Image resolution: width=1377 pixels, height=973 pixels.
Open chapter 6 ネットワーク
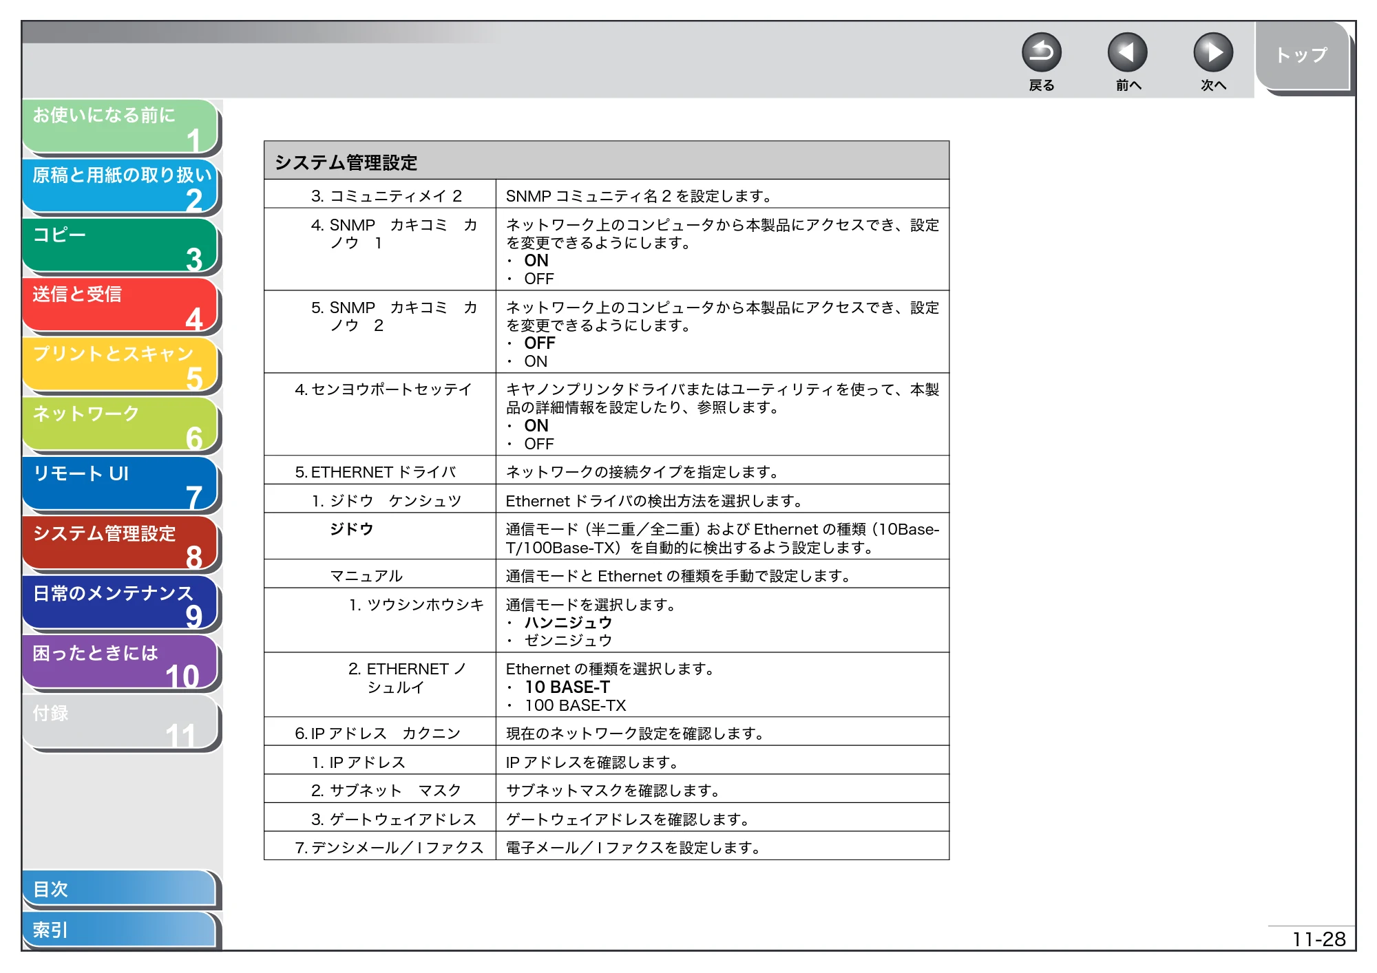coord(120,425)
